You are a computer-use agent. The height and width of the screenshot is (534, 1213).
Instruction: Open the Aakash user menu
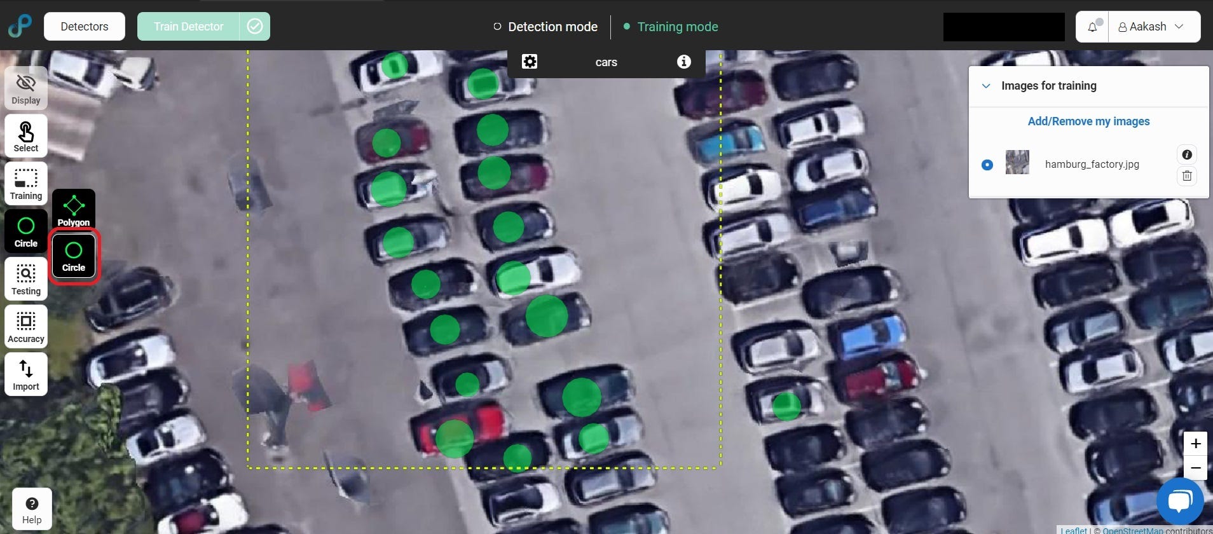1154,27
